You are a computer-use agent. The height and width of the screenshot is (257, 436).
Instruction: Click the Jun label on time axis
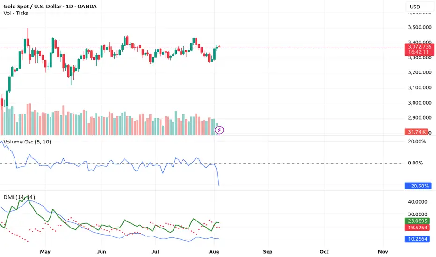(x=102, y=252)
